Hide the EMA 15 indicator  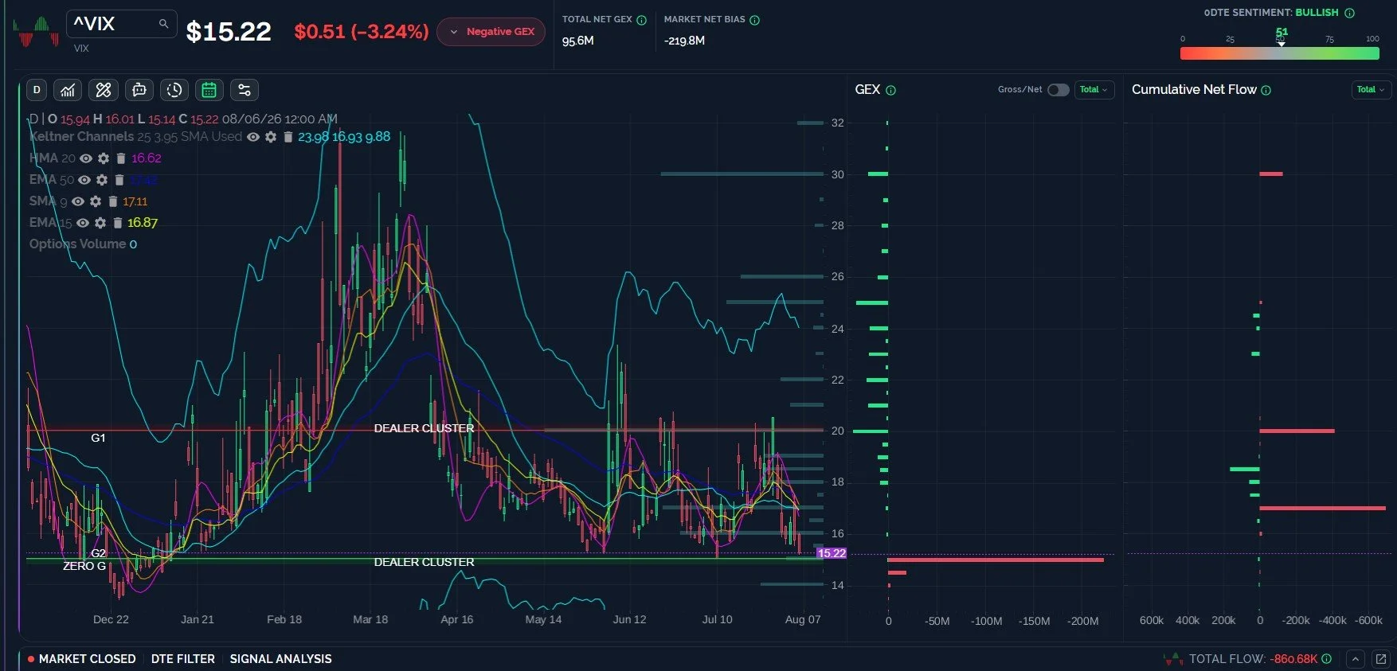83,223
